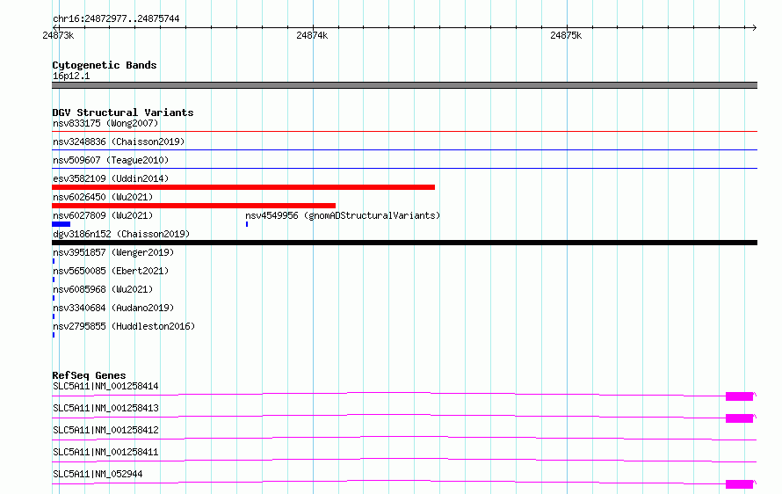The image size is (782, 494).
Task: Open transcript SLC5A11|NM_001258411 label
Action: pos(105,452)
